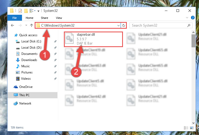Click the 139 items status text

click(x=17, y=128)
